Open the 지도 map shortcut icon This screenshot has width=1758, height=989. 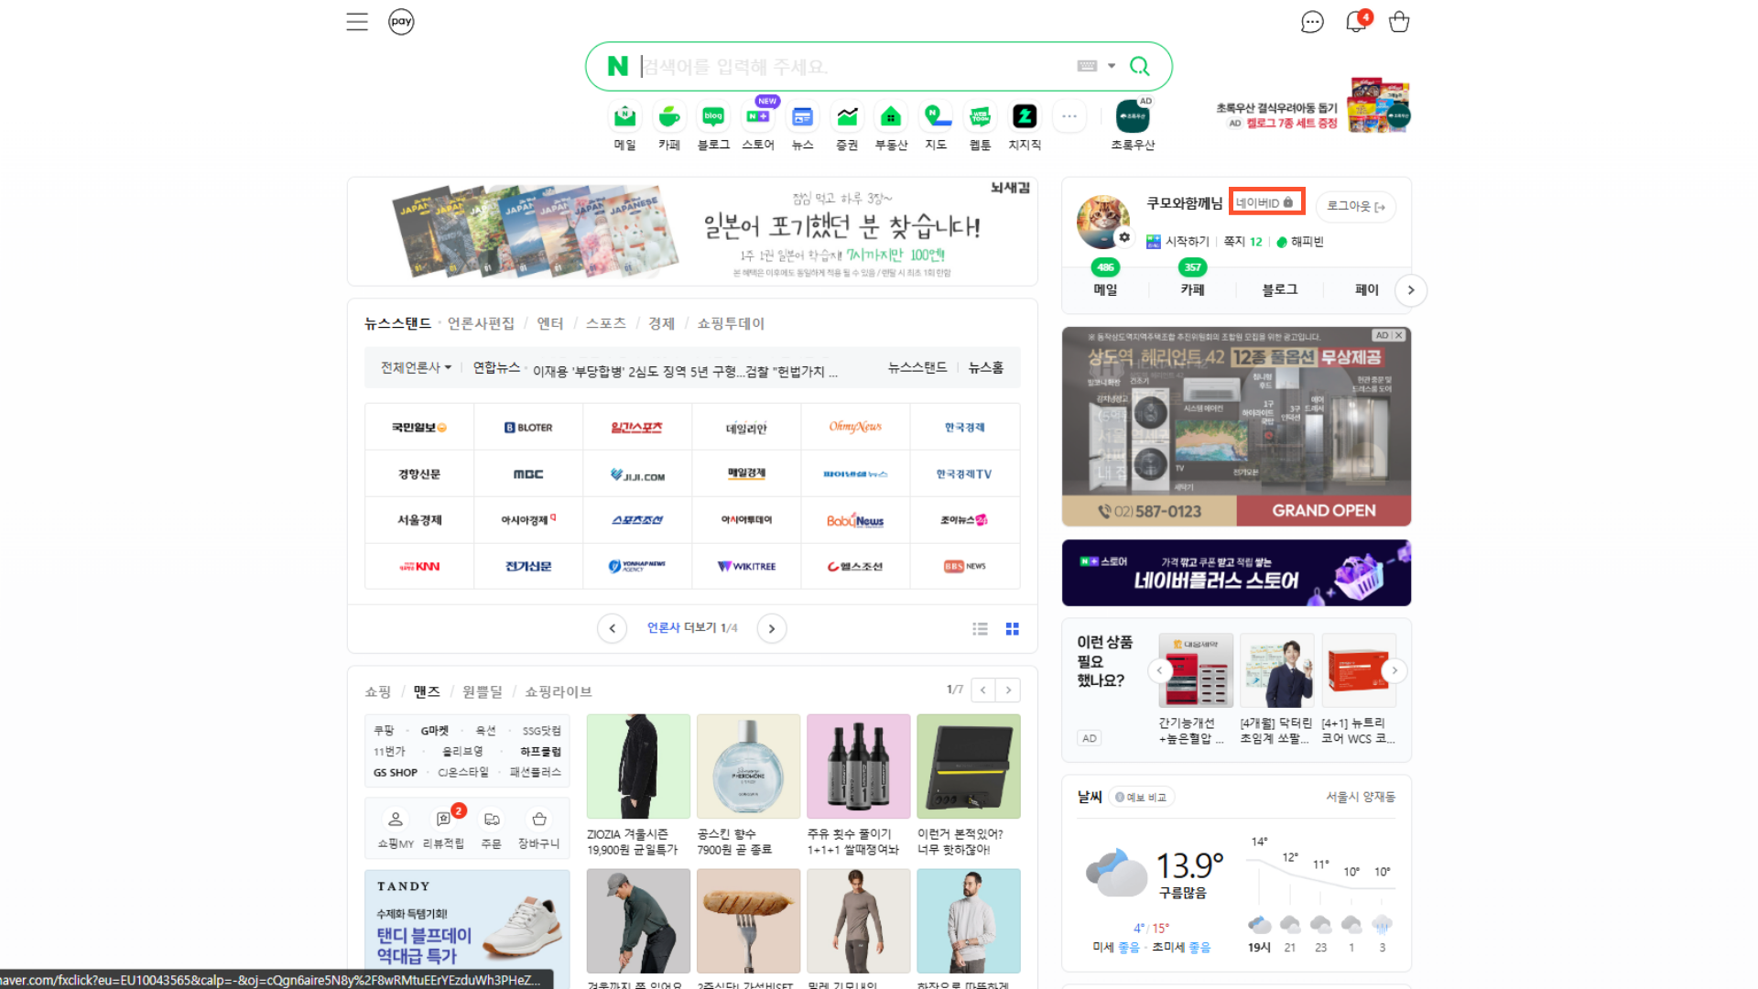(936, 116)
